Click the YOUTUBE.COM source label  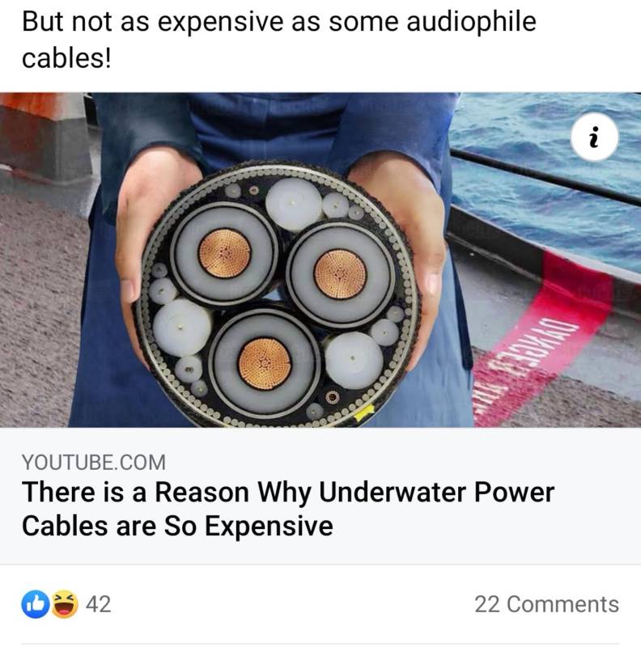94,462
